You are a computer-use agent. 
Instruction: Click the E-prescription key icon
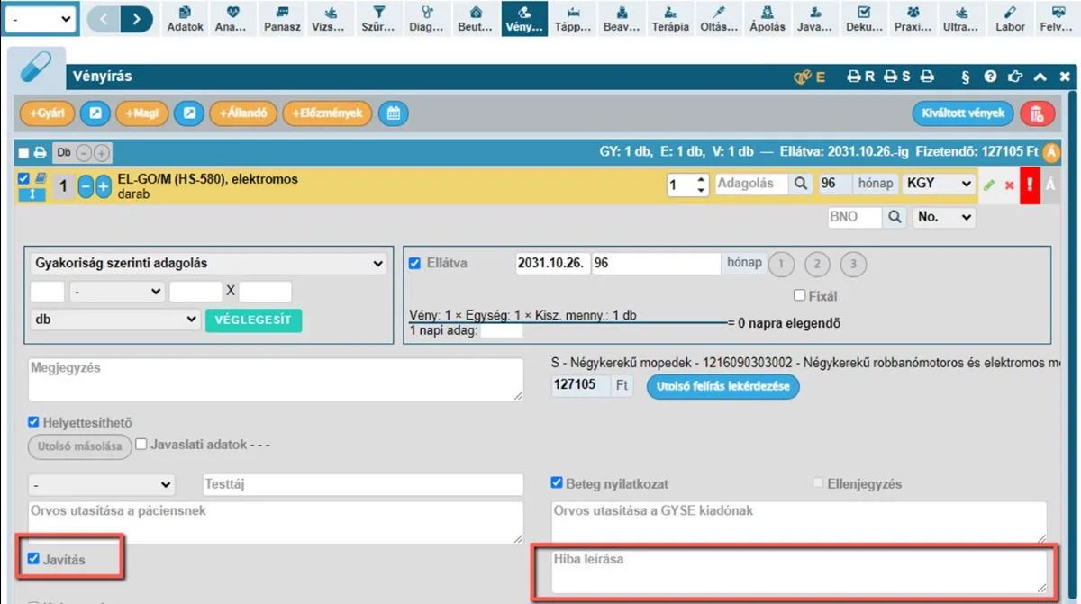pyautogui.click(x=809, y=77)
